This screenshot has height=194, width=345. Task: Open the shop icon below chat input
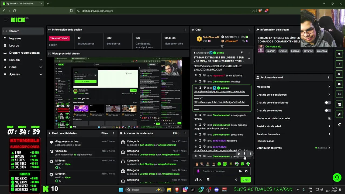tap(208, 180)
